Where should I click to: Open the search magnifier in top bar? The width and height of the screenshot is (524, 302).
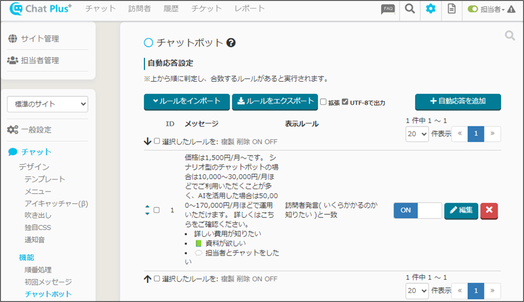click(x=409, y=9)
